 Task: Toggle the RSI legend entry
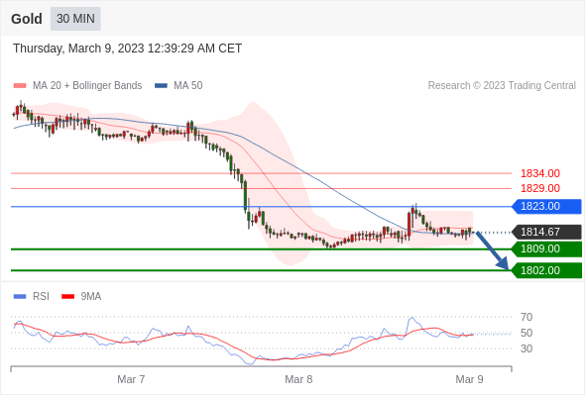[32, 297]
